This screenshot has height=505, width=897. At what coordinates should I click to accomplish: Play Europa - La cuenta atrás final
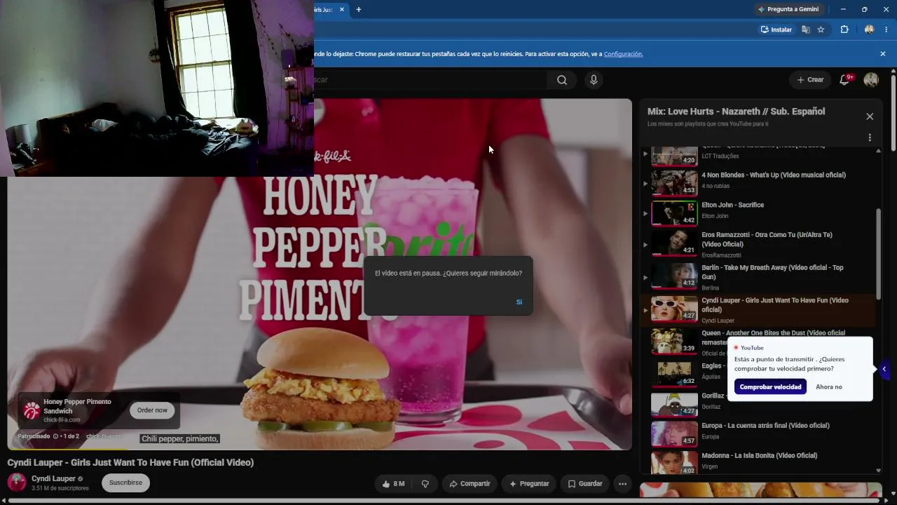pos(758,433)
